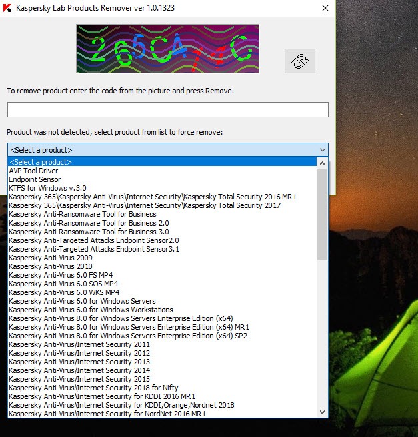The image size is (418, 437).
Task: Select the highlighted <Select a product> entry
Action: [x=163, y=162]
